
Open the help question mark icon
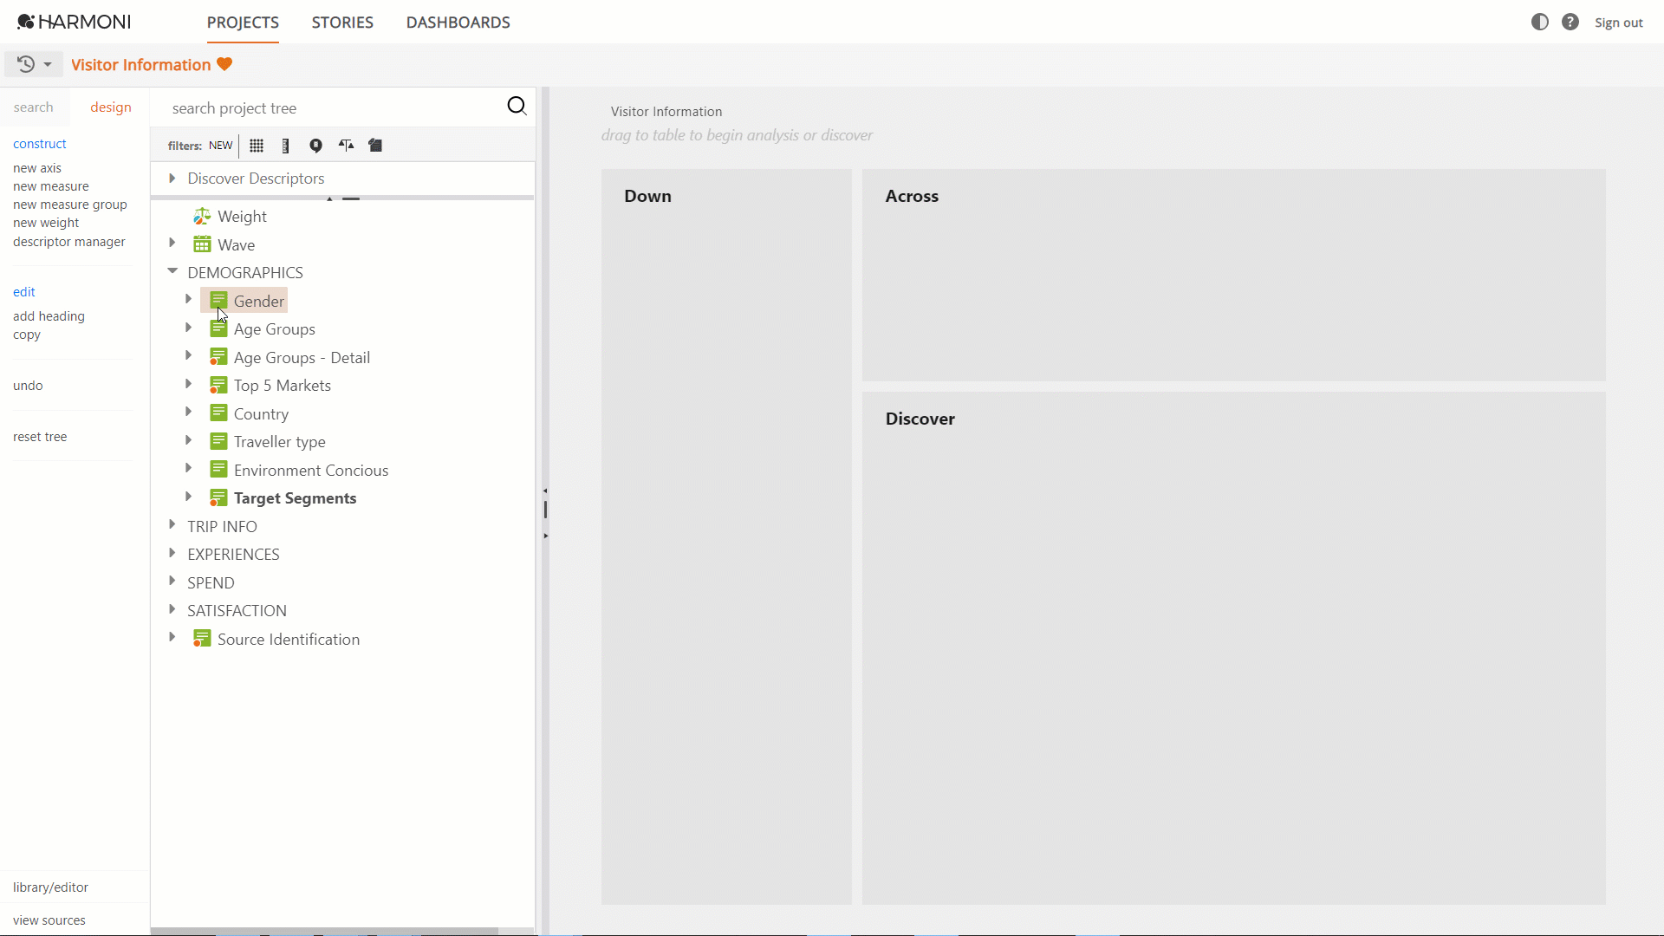[x=1570, y=22]
